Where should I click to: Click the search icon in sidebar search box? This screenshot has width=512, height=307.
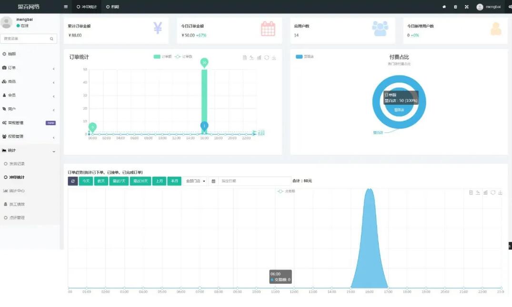tap(51, 38)
